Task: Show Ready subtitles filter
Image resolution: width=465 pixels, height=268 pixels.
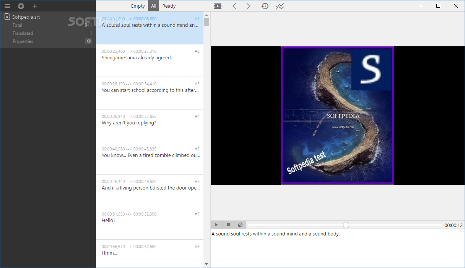Action: click(x=169, y=6)
